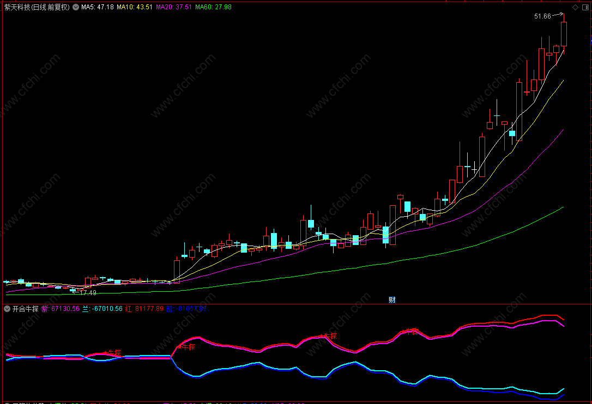Screen dimensions: 592x404
Task: Click the MA60: 27.98 label
Action: pyautogui.click(x=213, y=7)
